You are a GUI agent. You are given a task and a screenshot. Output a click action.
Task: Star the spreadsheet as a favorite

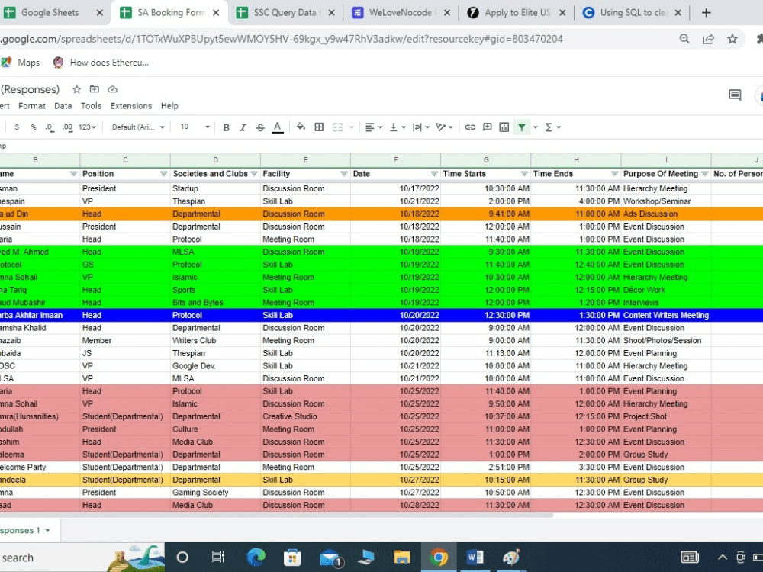pos(76,89)
